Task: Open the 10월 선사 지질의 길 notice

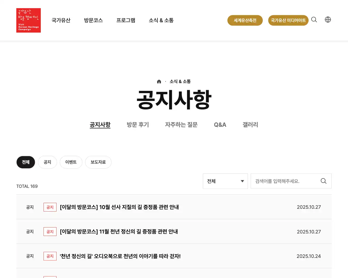Action: pyautogui.click(x=119, y=207)
